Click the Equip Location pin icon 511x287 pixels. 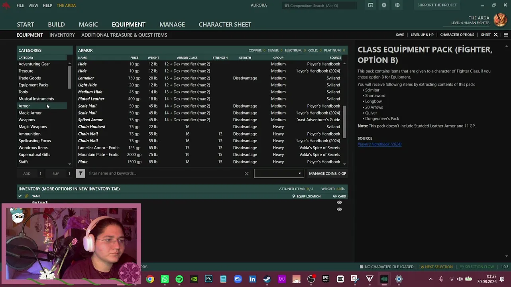(x=294, y=196)
